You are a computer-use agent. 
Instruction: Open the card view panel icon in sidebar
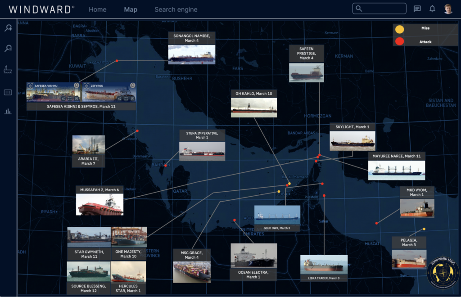8,92
